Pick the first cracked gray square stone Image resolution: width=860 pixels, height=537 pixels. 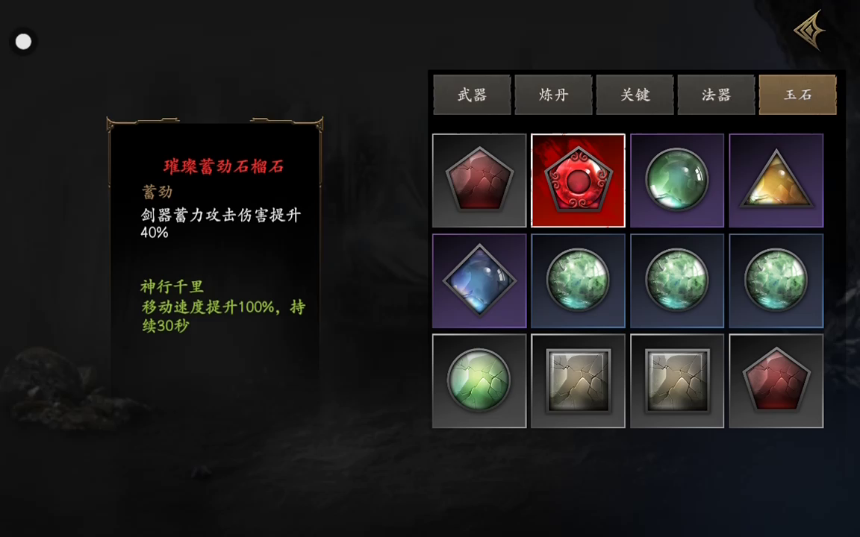[x=578, y=381]
